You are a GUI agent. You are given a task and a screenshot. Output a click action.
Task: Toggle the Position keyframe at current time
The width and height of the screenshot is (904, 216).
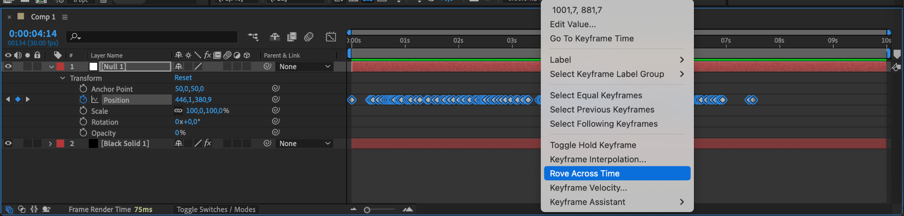tap(18, 99)
